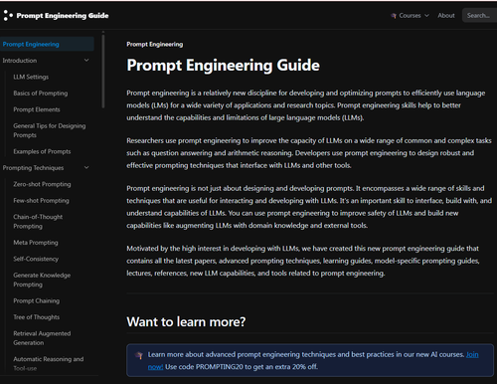Click the Want to learn more? heading
The height and width of the screenshot is (384, 497).
coord(186,321)
